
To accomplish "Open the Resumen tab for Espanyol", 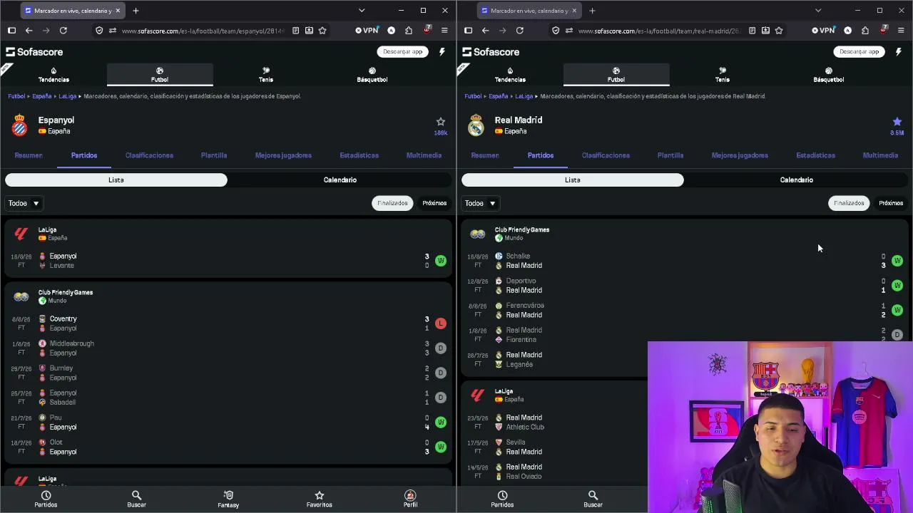I will pyautogui.click(x=29, y=155).
